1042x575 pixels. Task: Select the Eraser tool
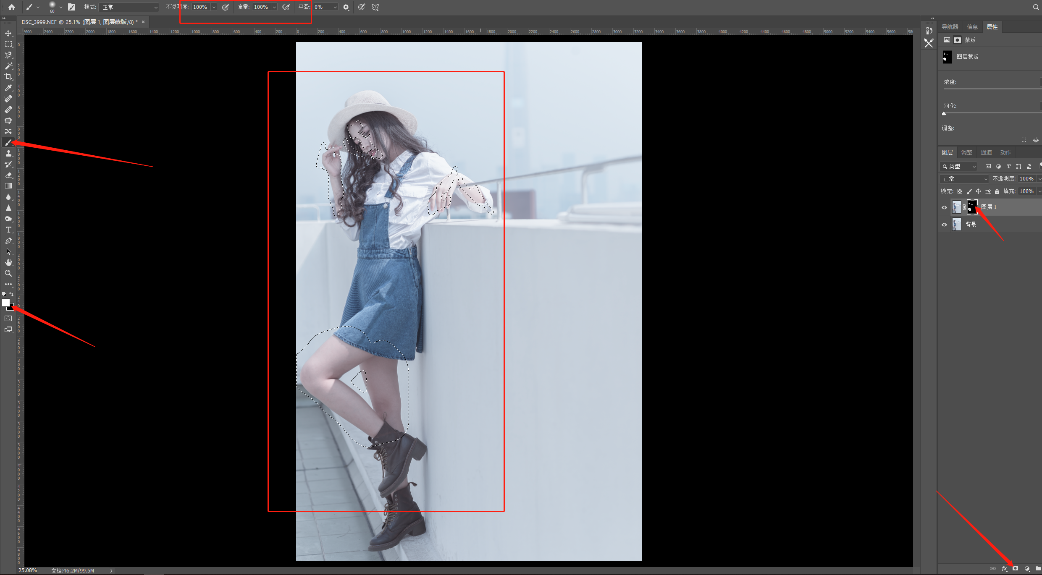(8, 175)
